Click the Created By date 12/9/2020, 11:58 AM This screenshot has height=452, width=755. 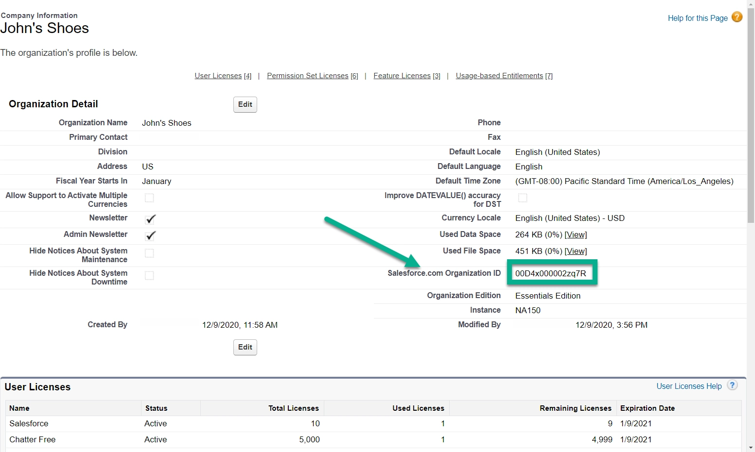coord(240,325)
